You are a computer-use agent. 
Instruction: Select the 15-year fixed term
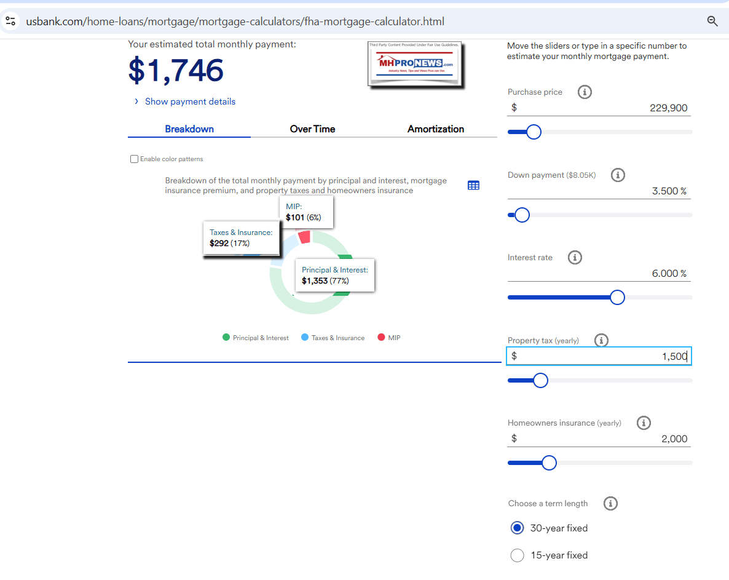coord(518,555)
